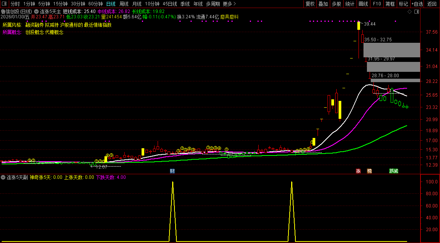Click the yellow candle at the 39.44 peak
Viewport: 440px width, 243px height.
pos(359,26)
